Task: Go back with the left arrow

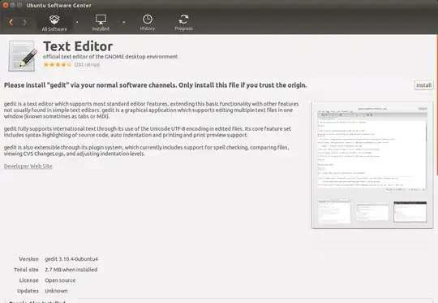Action: tap(11, 22)
